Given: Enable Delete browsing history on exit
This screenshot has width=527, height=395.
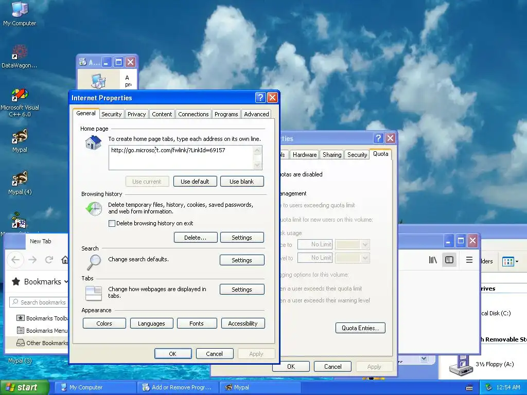Looking at the screenshot, I should pos(112,223).
